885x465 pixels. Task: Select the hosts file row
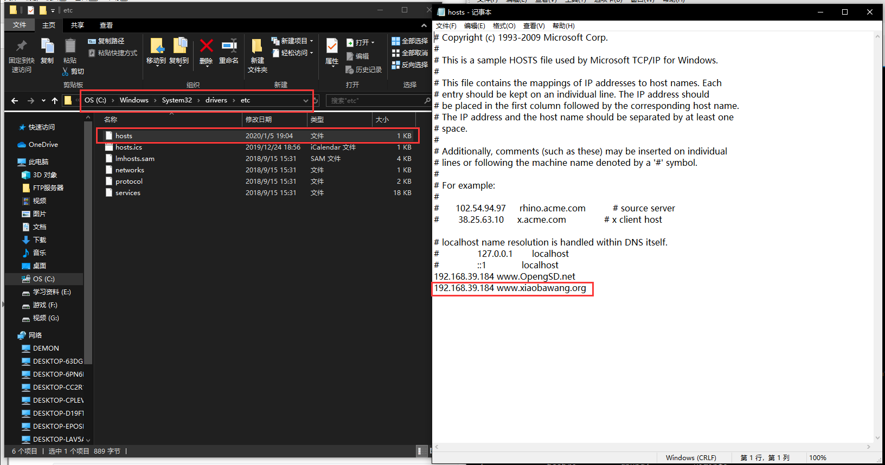coord(258,136)
